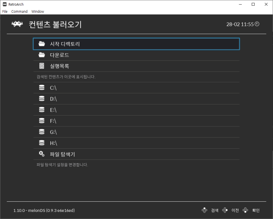
Task: Browse the G:\ drive entry
Action: point(136,132)
